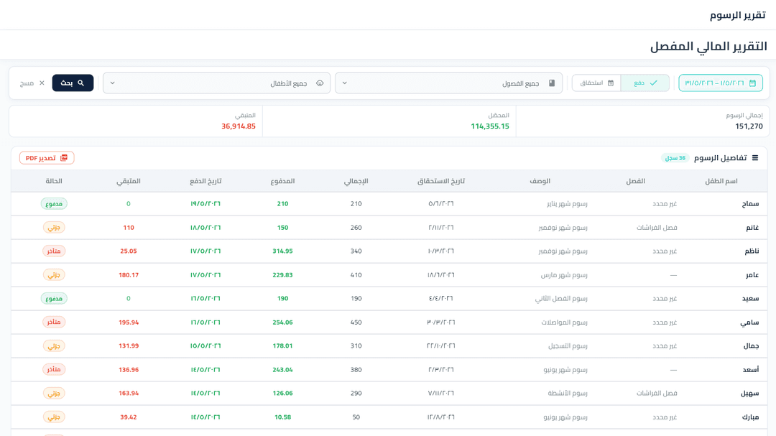776x436 pixels.
Task: Click the تاريخ الدفع column header
Action: click(205, 181)
